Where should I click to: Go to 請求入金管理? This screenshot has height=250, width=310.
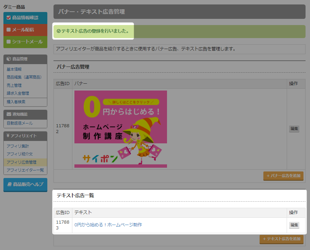(x=18, y=93)
